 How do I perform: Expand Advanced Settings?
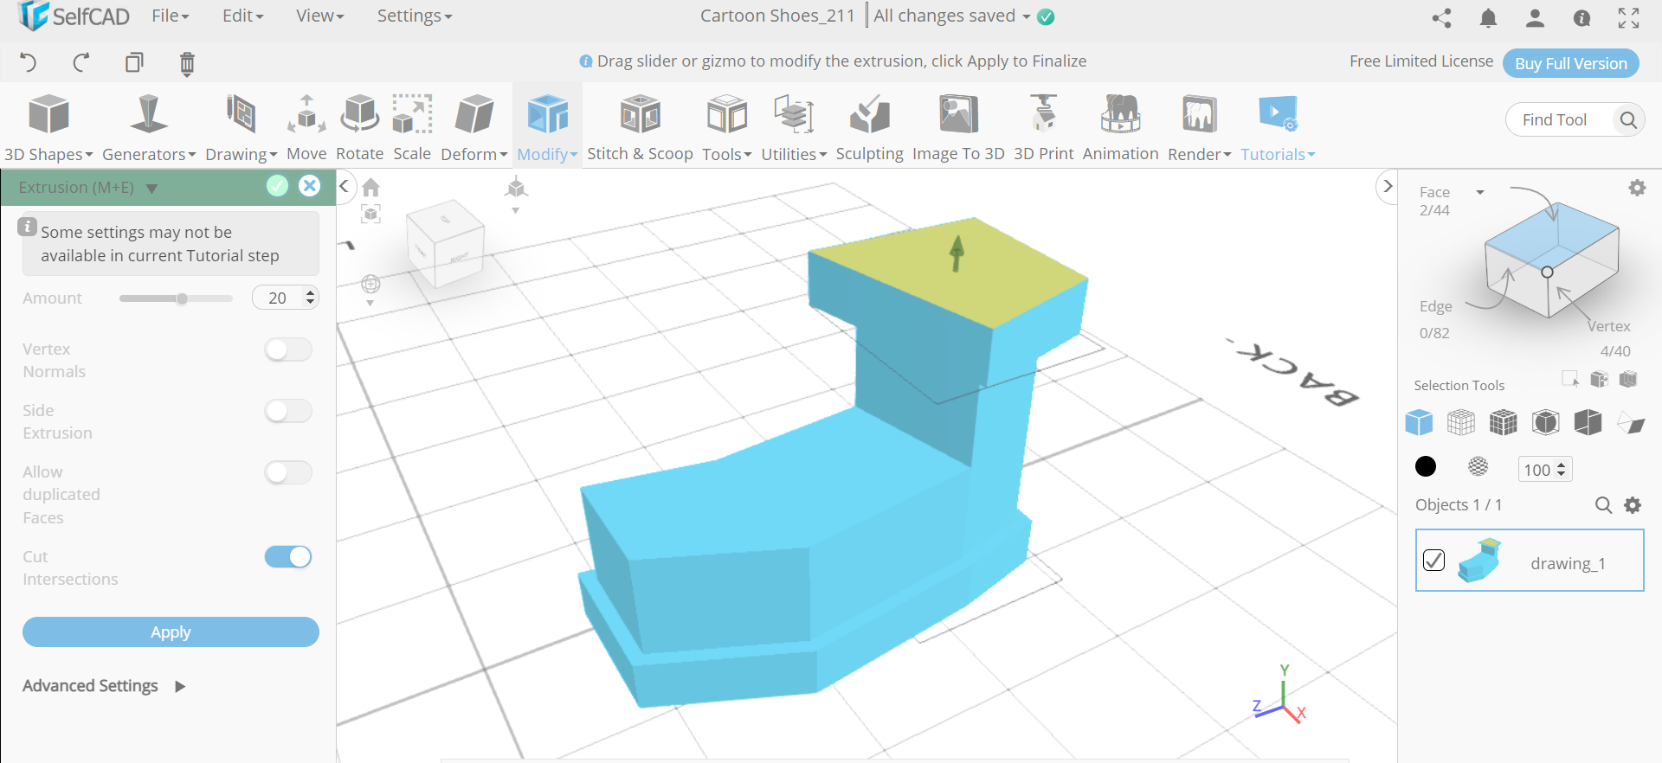coord(104,686)
